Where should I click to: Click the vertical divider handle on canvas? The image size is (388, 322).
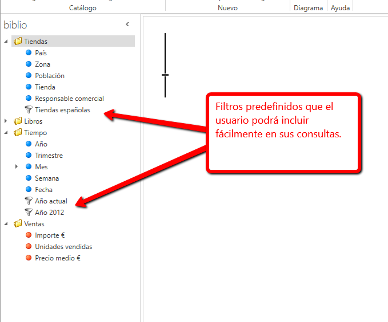(165, 75)
